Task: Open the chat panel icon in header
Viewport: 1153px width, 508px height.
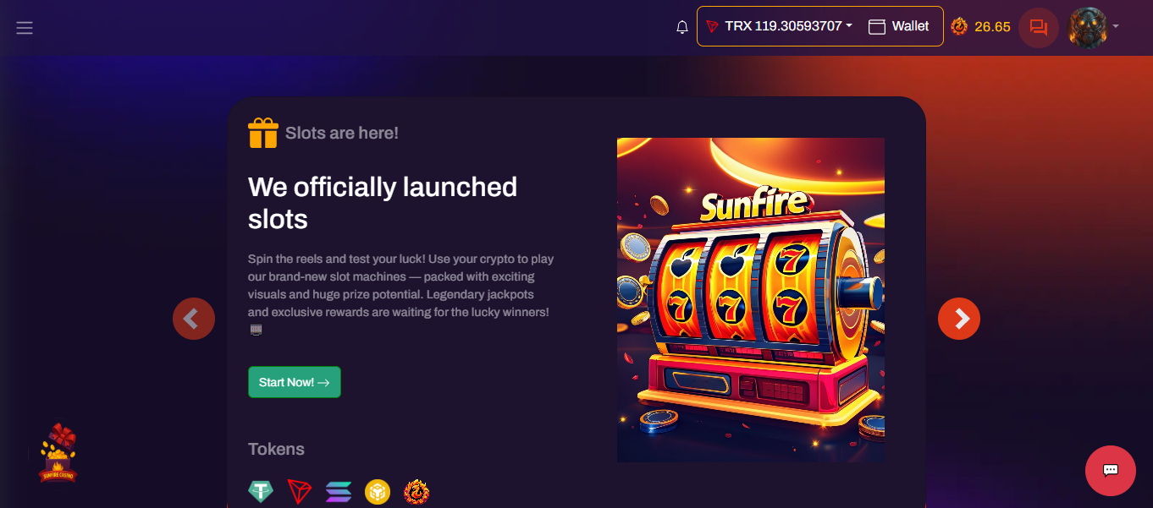Action: click(x=1039, y=27)
